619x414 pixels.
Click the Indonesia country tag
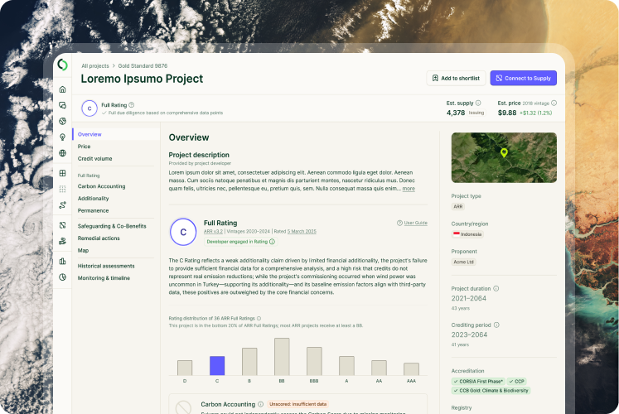tap(467, 234)
